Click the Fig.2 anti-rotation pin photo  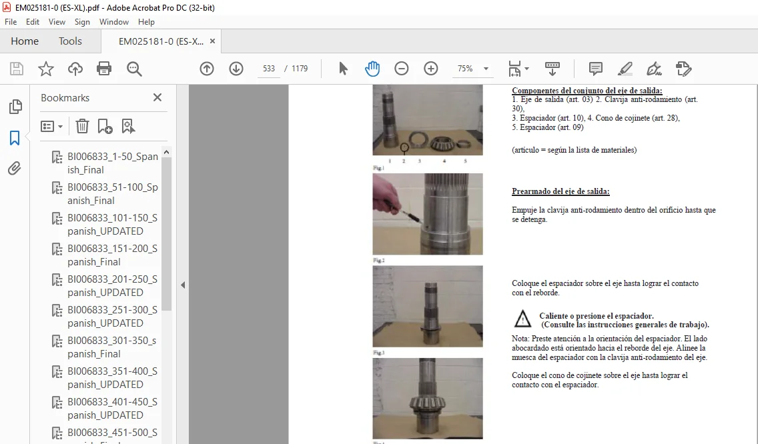pyautogui.click(x=427, y=214)
